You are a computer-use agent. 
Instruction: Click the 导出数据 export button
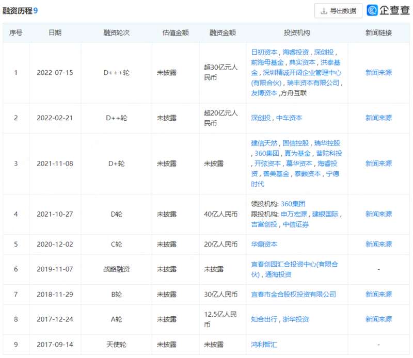tap(338, 11)
